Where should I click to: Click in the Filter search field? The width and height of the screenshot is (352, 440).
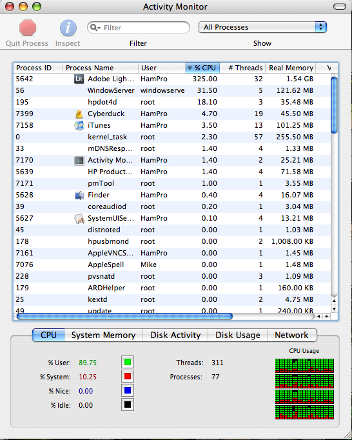[139, 28]
